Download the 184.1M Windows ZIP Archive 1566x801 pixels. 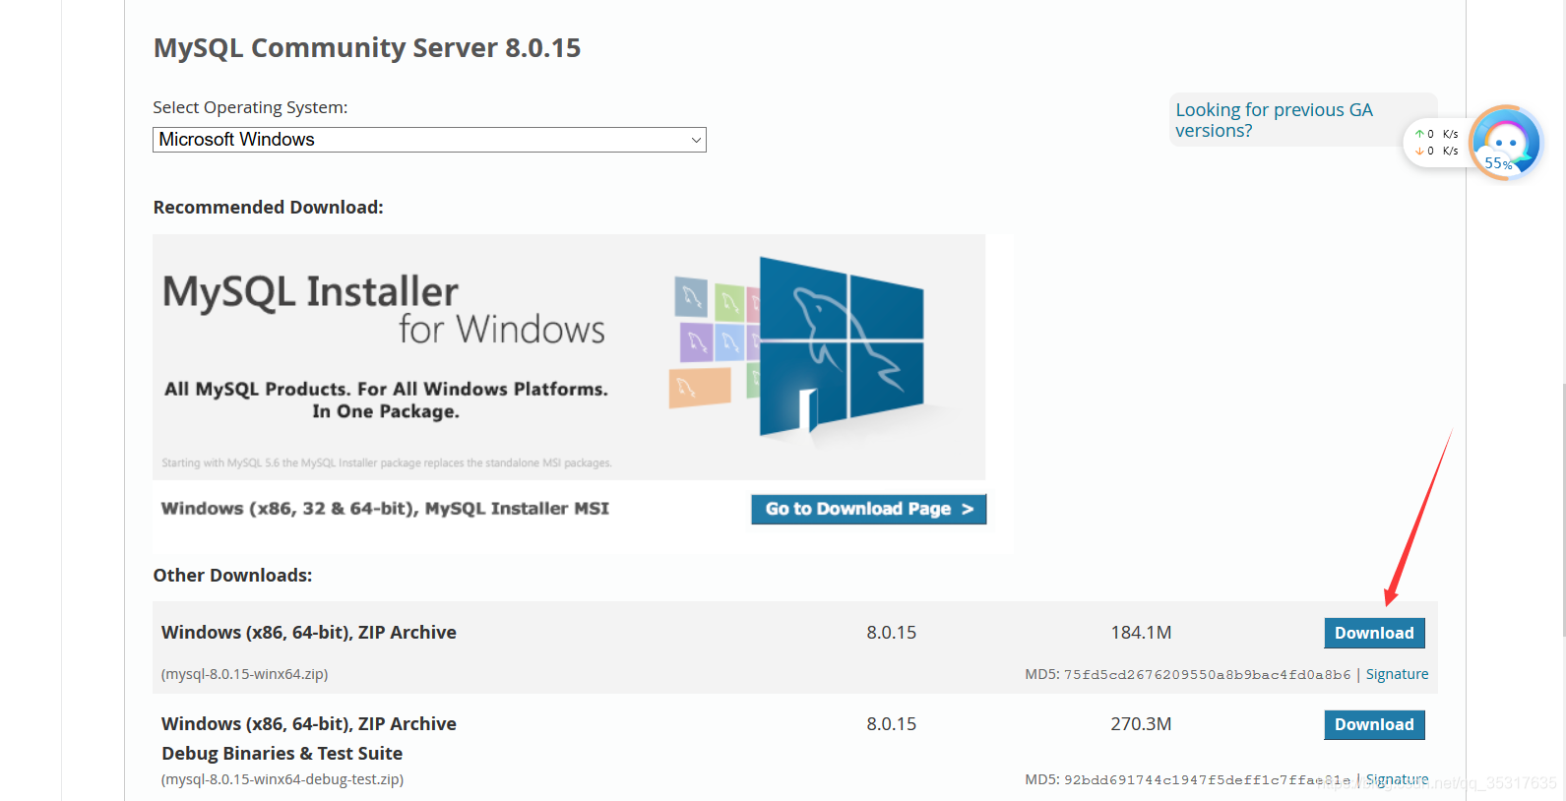1374,633
